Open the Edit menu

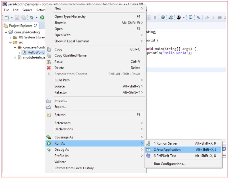click(15, 10)
